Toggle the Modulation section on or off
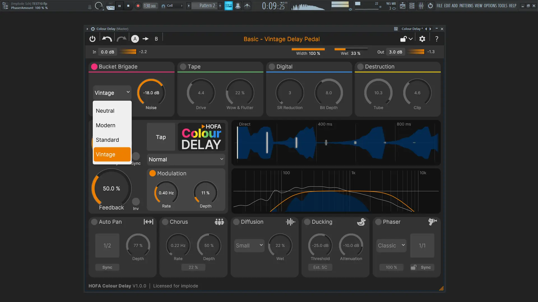538x302 pixels. (x=152, y=173)
